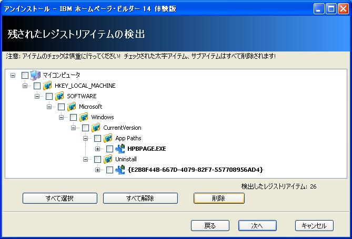Screen dimensions: 352x239
Task: Click the SOFTWARE registry folder icon
Action: [x=59, y=96]
